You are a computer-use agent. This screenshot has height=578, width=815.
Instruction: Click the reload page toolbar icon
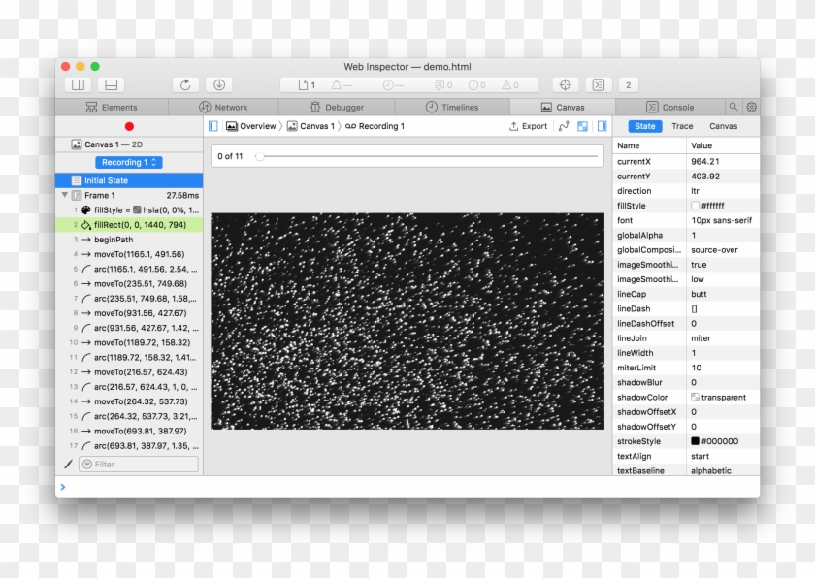click(185, 85)
